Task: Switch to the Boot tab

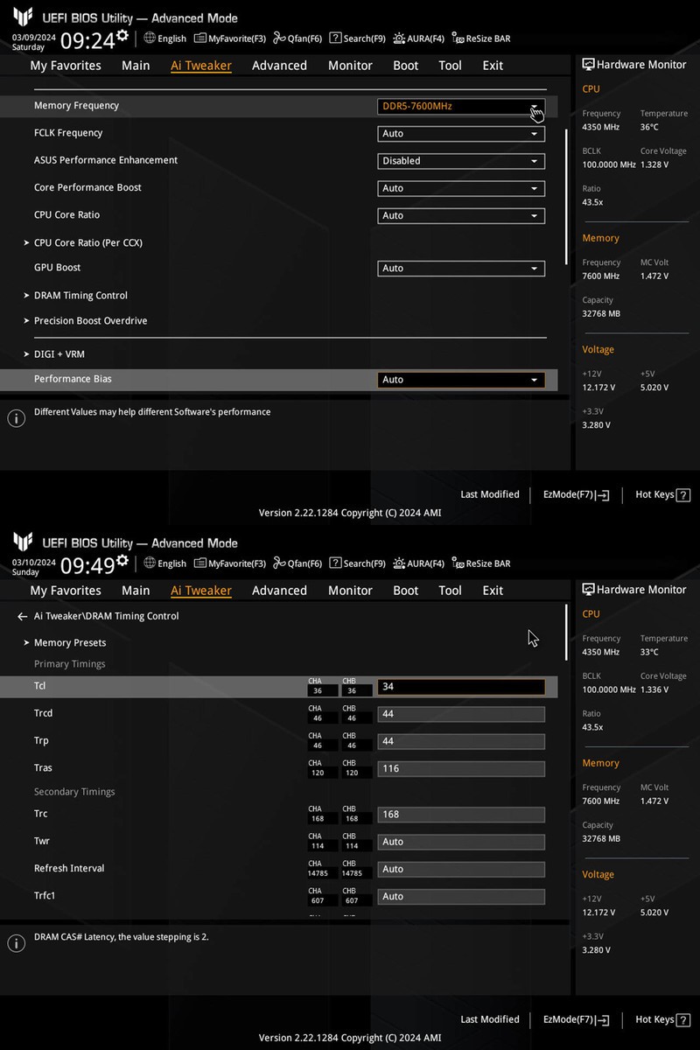Action: (405, 65)
